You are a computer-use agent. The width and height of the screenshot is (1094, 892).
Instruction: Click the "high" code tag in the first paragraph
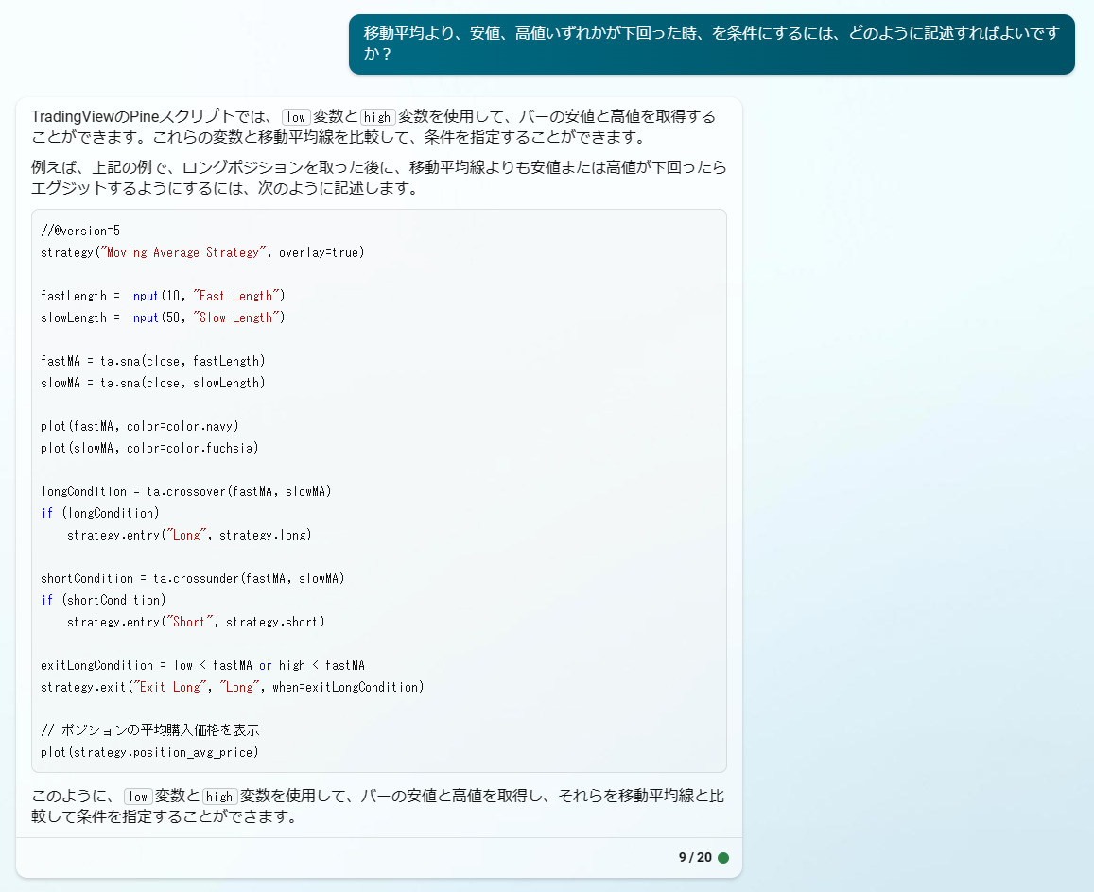(x=377, y=117)
